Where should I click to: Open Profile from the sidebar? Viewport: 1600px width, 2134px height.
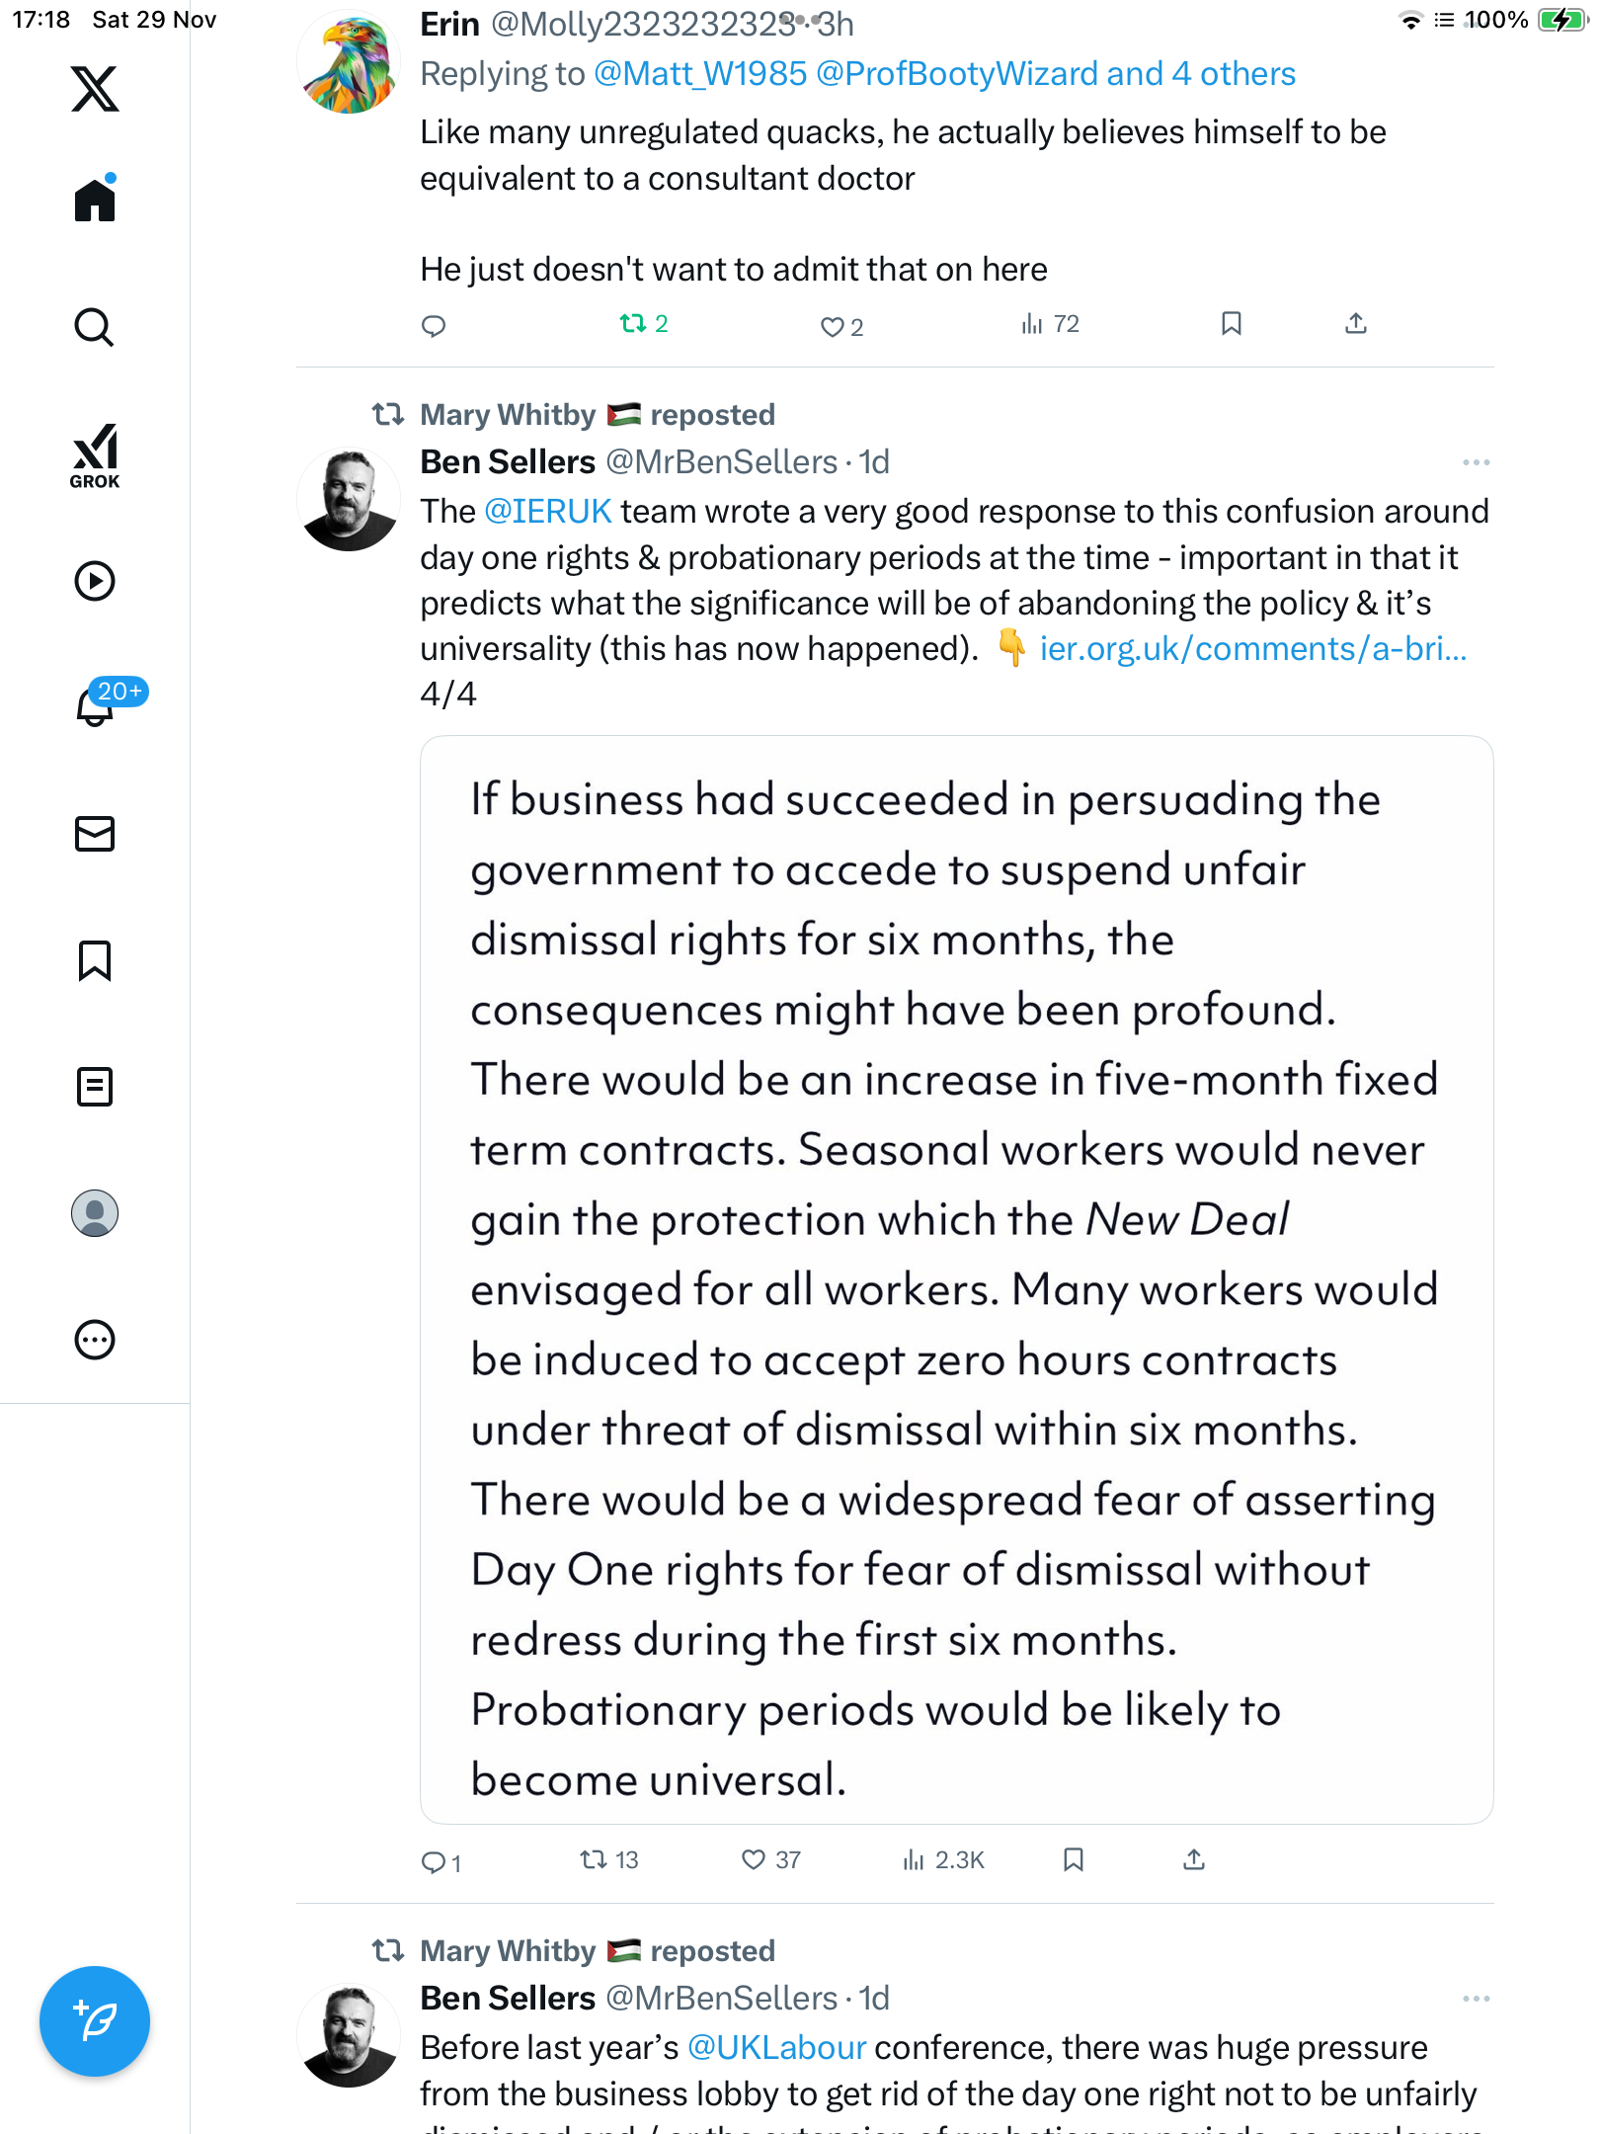(95, 1213)
